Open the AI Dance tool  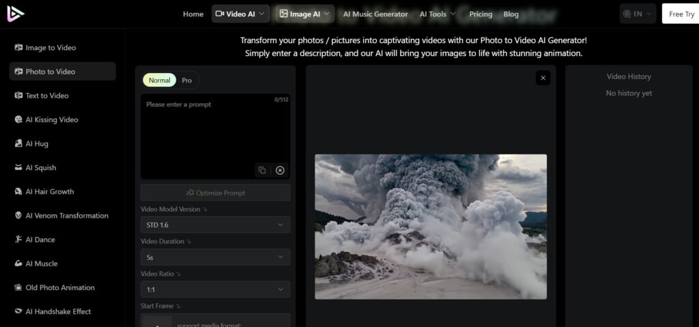tap(62, 240)
